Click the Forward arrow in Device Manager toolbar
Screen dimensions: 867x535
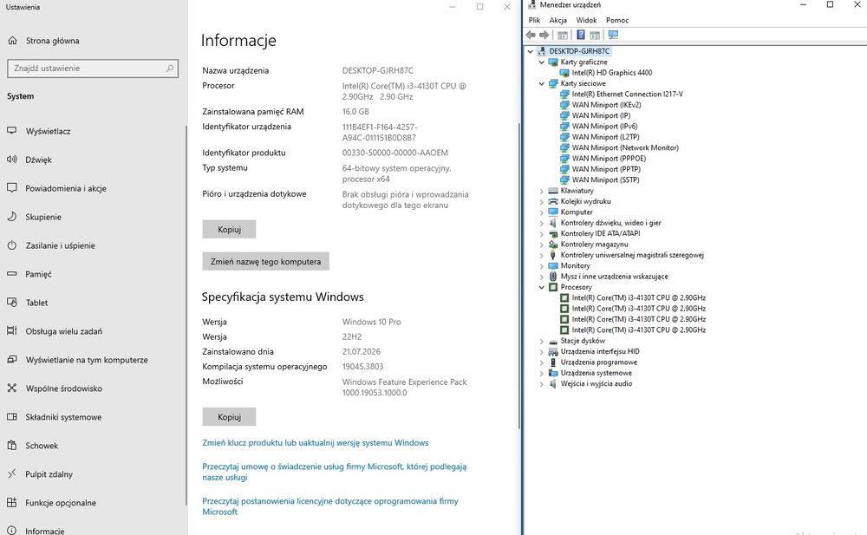[544, 35]
